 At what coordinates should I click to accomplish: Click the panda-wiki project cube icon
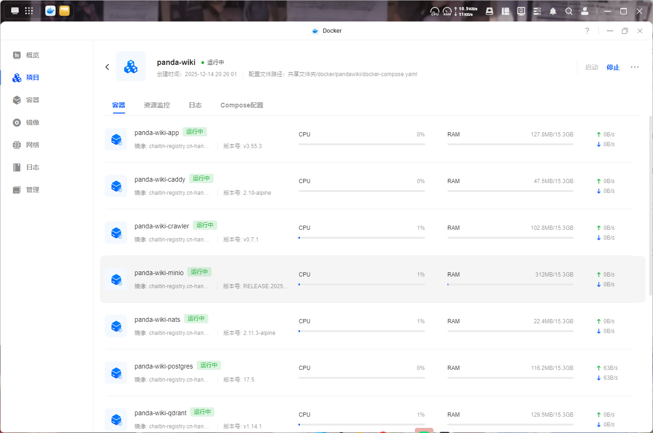click(131, 67)
